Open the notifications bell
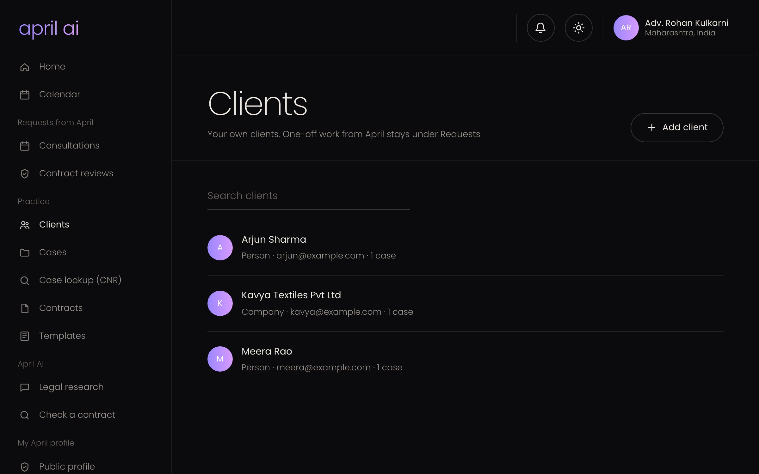The width and height of the screenshot is (759, 474). coord(540,28)
